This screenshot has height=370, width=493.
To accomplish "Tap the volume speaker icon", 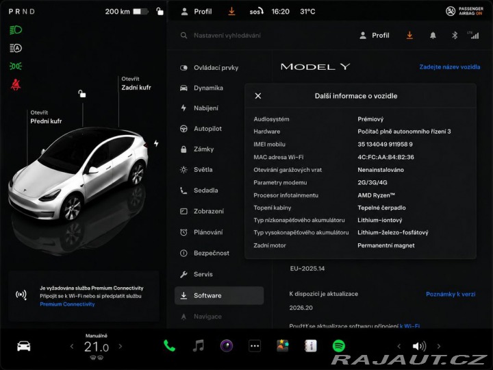I will [419, 346].
